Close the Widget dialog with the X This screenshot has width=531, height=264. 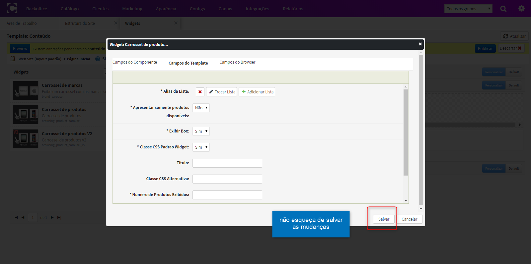tap(420, 44)
